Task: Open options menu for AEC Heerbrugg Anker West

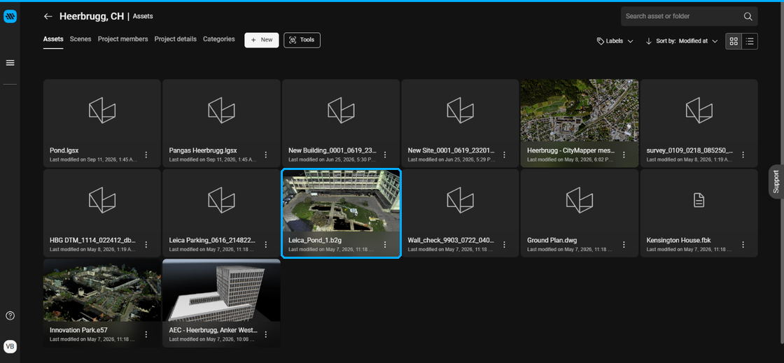Action: 266,334
